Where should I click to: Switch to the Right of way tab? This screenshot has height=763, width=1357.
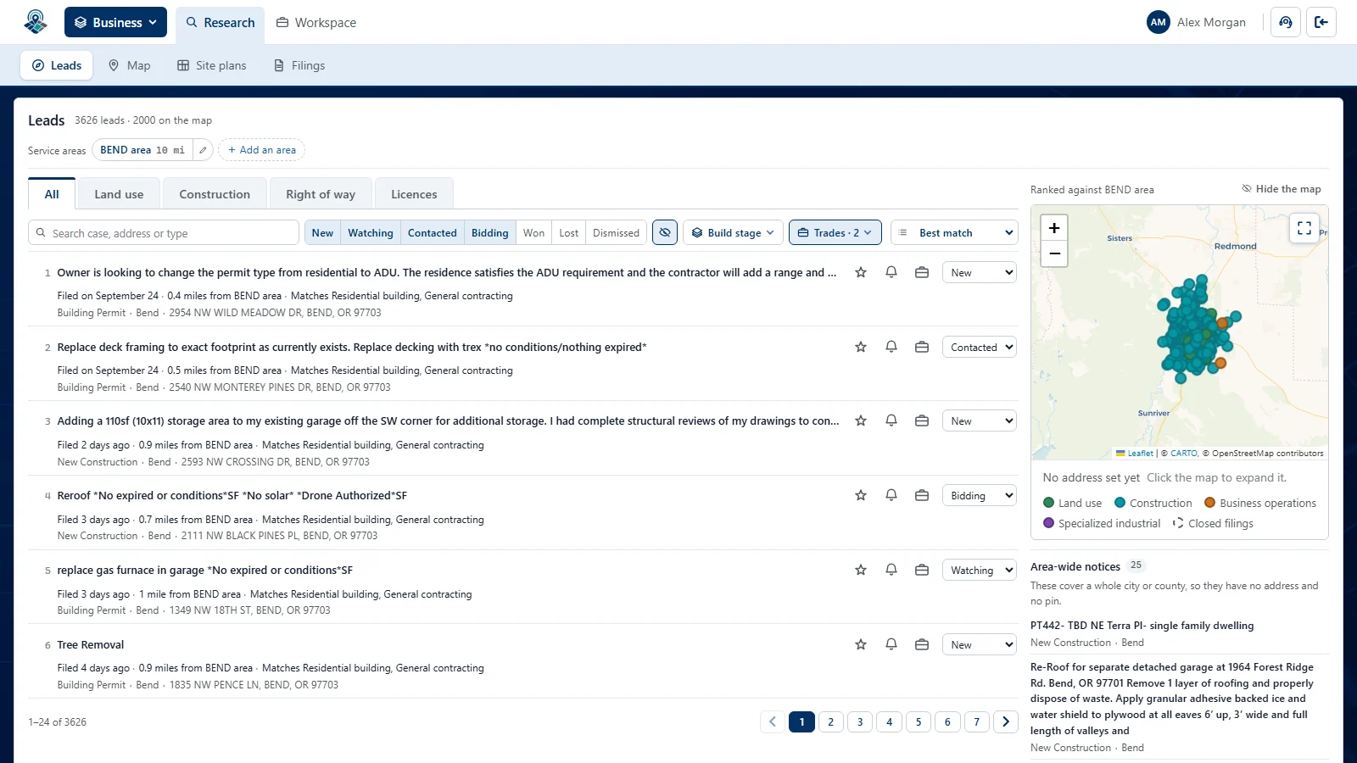click(321, 194)
